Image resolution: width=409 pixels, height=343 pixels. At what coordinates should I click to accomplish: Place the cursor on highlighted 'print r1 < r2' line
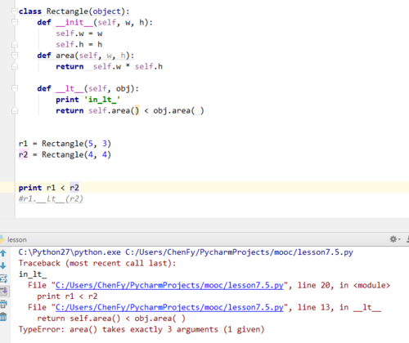pos(49,188)
